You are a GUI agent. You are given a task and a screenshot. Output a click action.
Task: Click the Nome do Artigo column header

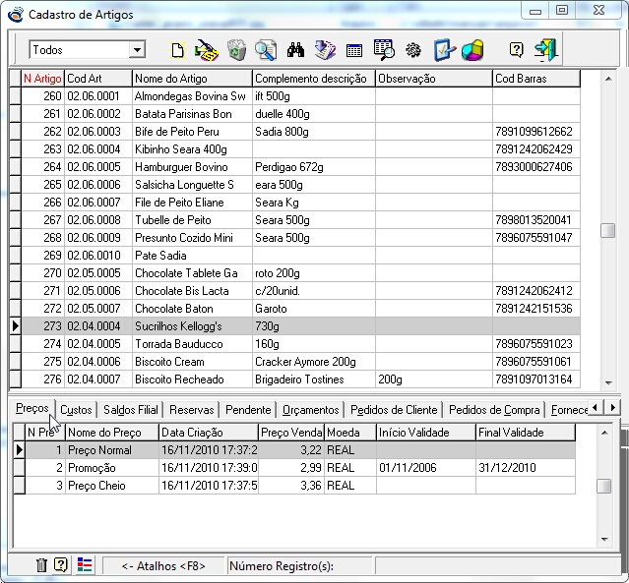pyautogui.click(x=192, y=79)
